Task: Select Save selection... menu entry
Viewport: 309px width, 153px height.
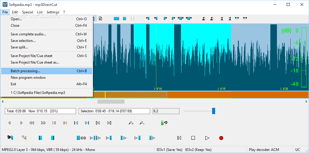Action: pyautogui.click(x=47, y=41)
